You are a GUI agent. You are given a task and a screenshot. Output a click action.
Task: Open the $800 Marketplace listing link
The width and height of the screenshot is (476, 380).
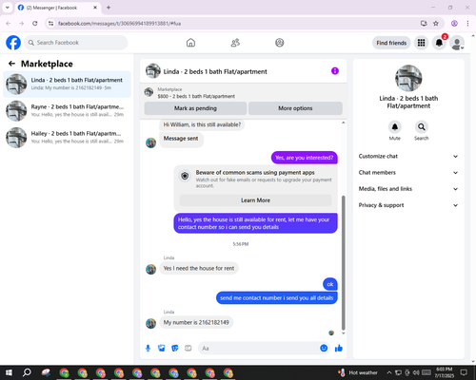pos(196,96)
